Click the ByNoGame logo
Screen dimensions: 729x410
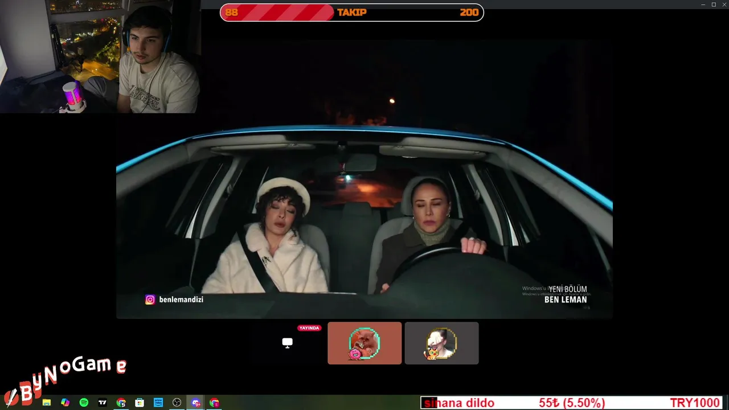click(x=64, y=380)
